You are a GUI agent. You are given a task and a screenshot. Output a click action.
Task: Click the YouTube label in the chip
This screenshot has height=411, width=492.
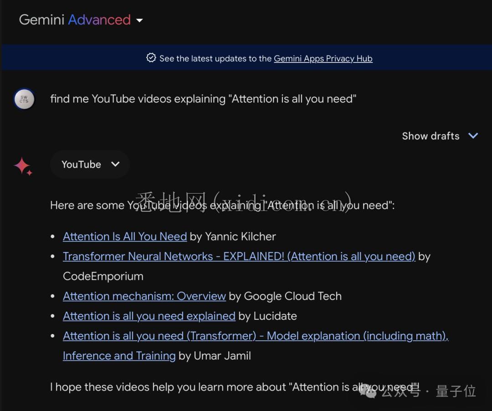click(x=81, y=164)
